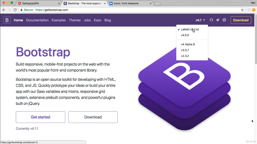Open Bootstrap Twitter icon link
This screenshot has height=144, width=257.
(218, 20)
